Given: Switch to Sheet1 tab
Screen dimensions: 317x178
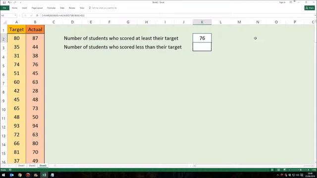Looking at the screenshot, I should (x=21, y=166).
